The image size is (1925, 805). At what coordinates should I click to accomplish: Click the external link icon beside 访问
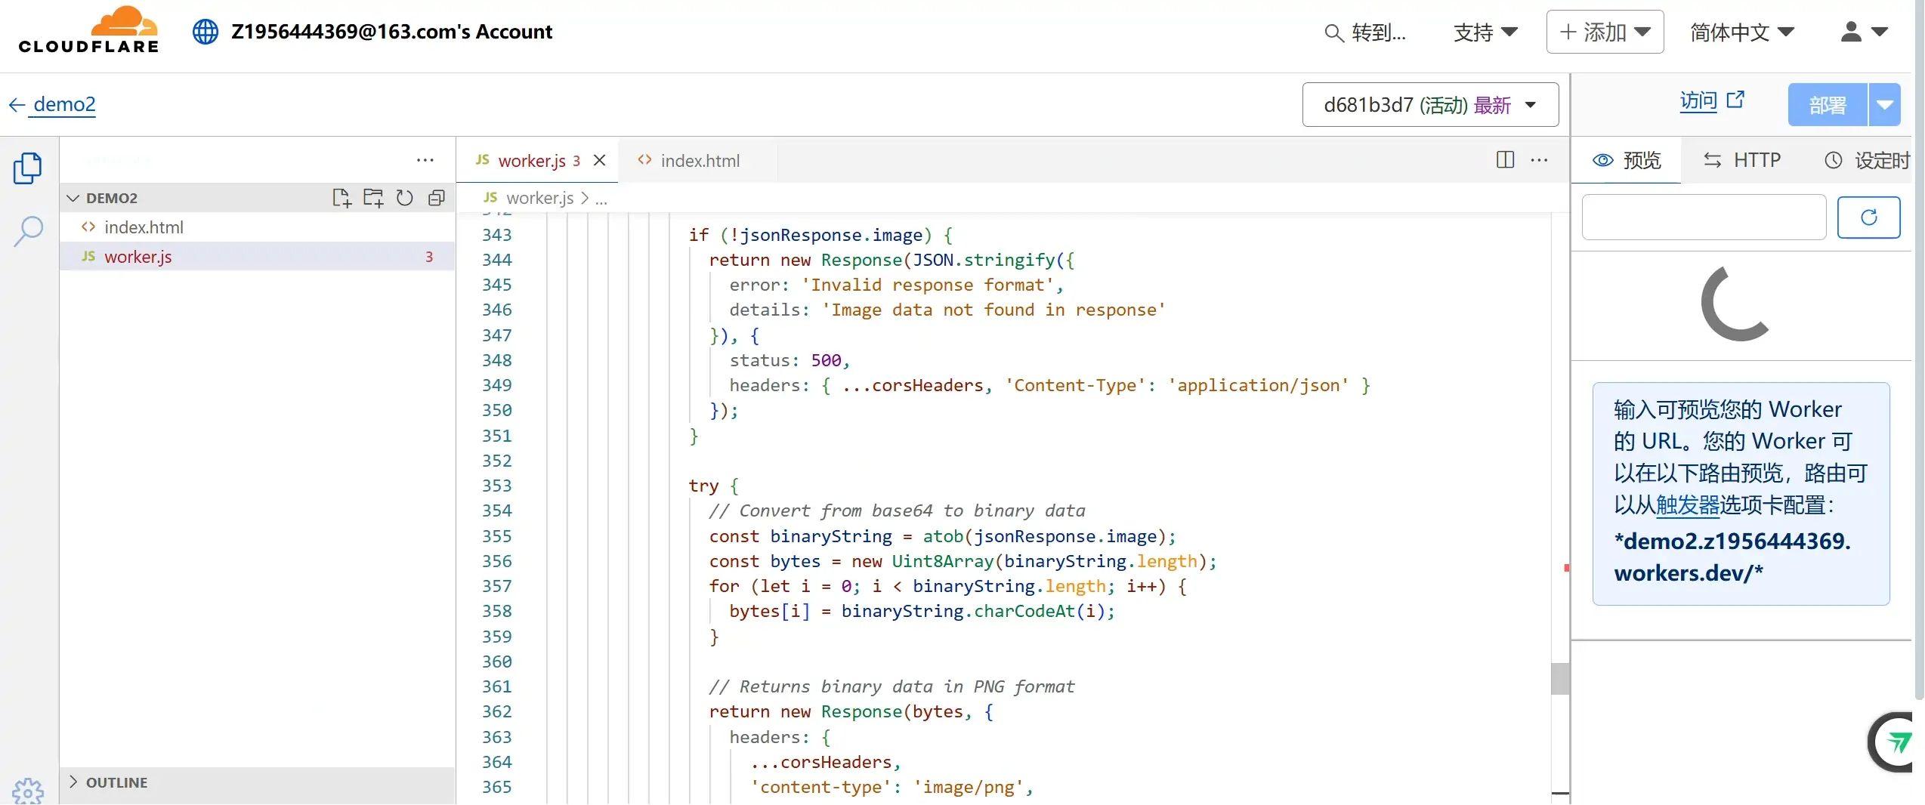pos(1736,100)
